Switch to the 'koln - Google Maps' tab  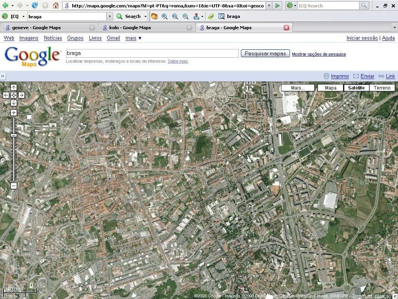click(x=130, y=28)
